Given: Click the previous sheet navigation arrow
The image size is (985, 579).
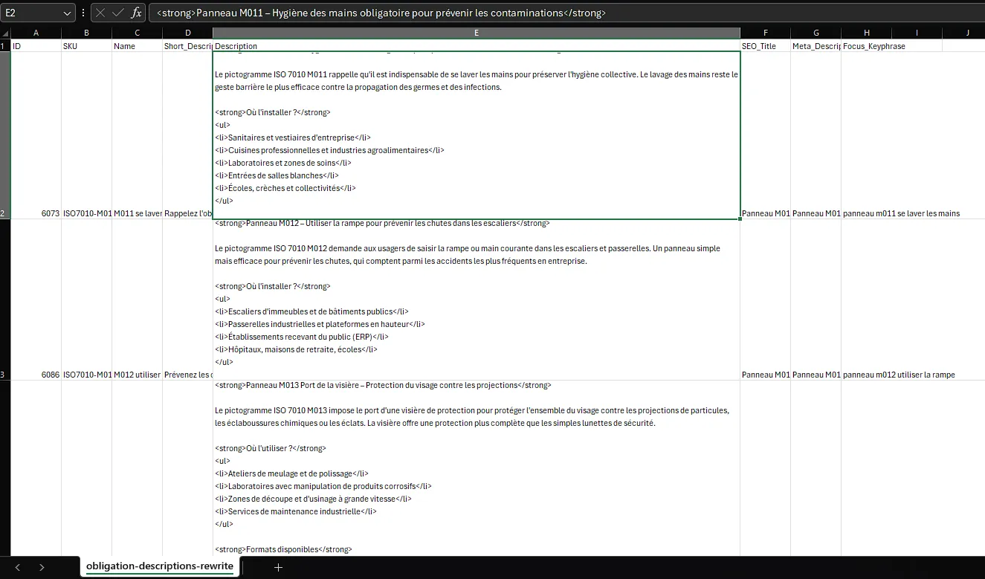Looking at the screenshot, I should pos(18,567).
